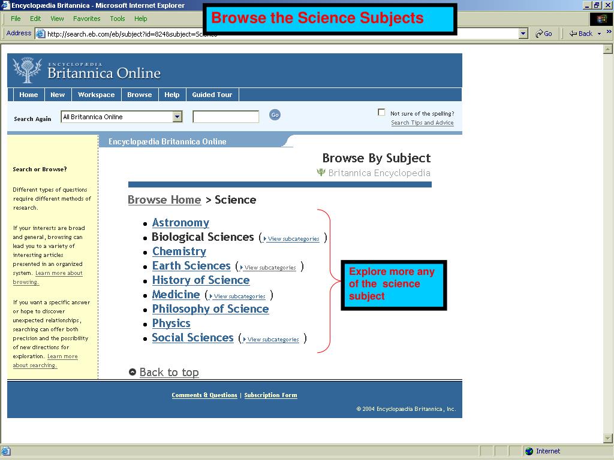This screenshot has width=614, height=460.
Task: Open the Subscription Form link
Action: 270,395
